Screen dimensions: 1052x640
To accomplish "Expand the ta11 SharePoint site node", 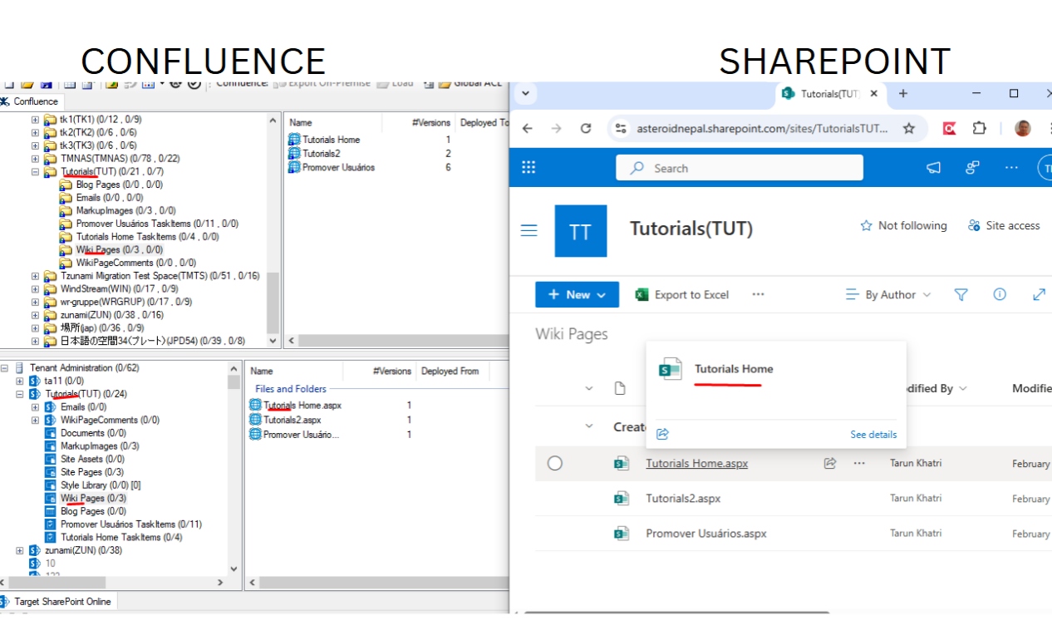I will 20,381.
